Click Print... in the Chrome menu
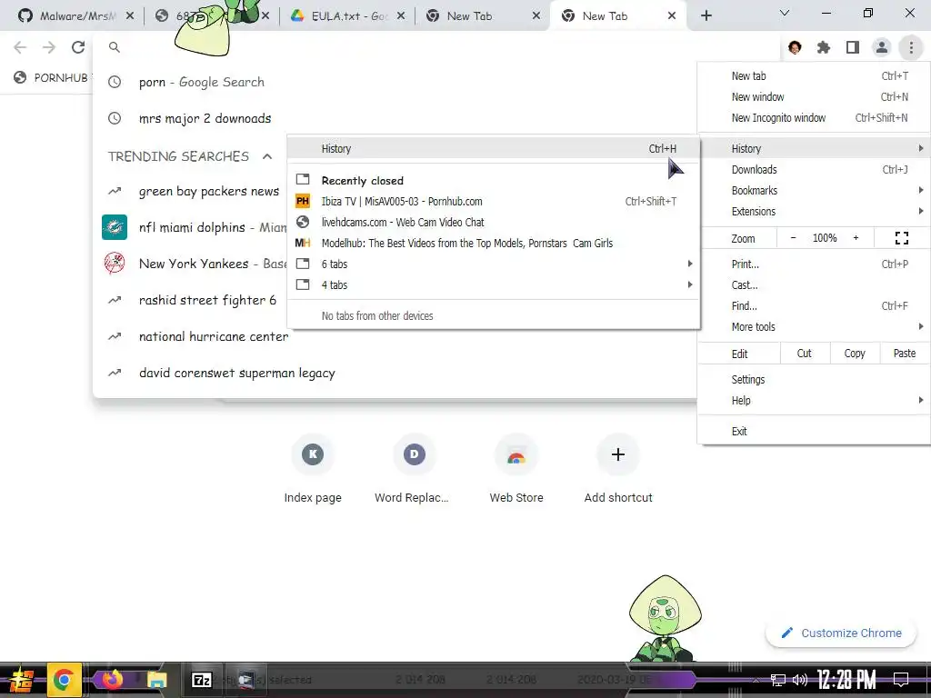 [814, 264]
